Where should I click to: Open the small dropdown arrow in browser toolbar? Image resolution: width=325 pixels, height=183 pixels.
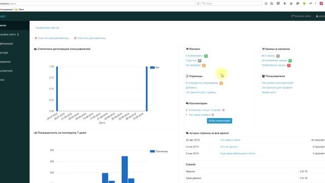316,4
